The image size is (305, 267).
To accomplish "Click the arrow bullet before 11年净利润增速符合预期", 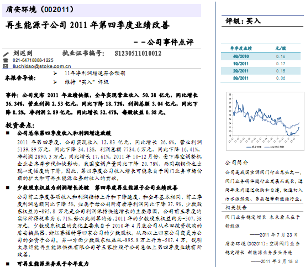I will 55,74.
